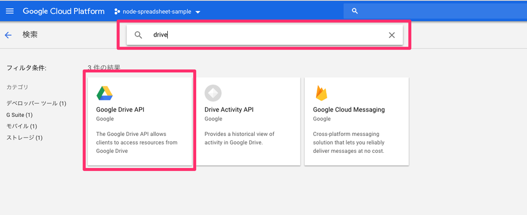Open the Google Cloud Messaging card title

tap(349, 110)
